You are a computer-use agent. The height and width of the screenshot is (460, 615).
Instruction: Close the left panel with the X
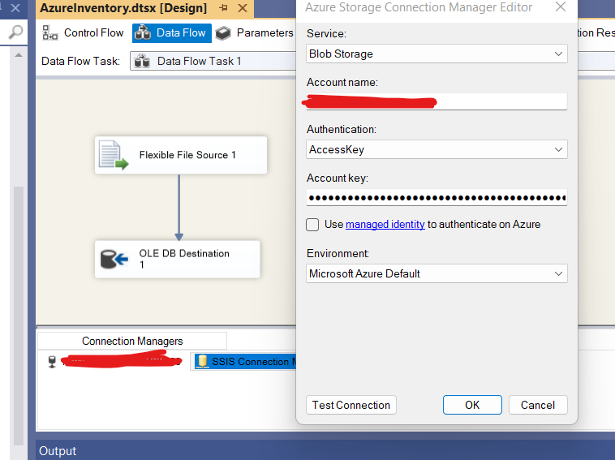[15, 8]
